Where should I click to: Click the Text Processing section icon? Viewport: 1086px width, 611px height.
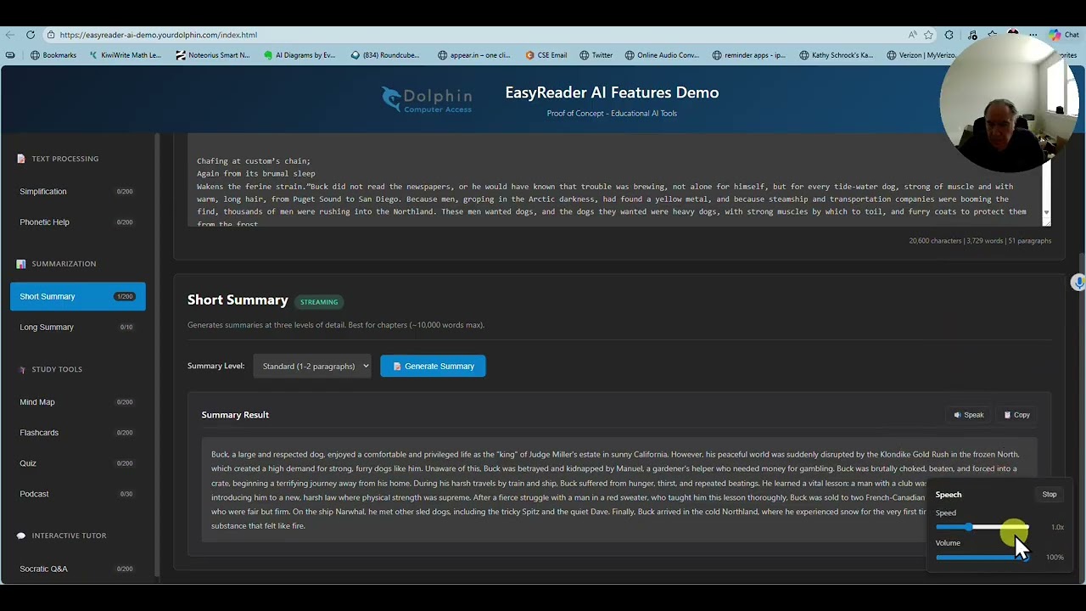point(21,159)
